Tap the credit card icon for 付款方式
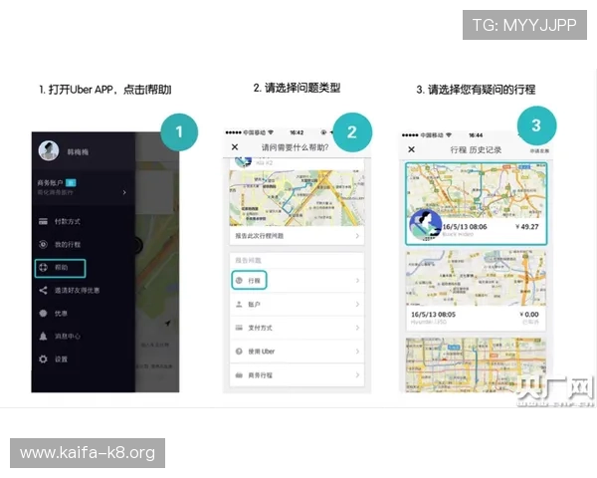597x478 pixels. coord(43,221)
